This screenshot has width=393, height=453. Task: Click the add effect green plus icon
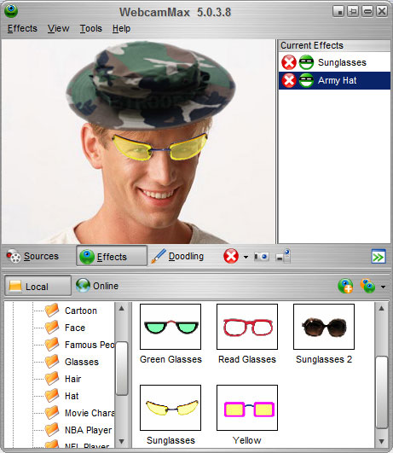[x=345, y=286]
